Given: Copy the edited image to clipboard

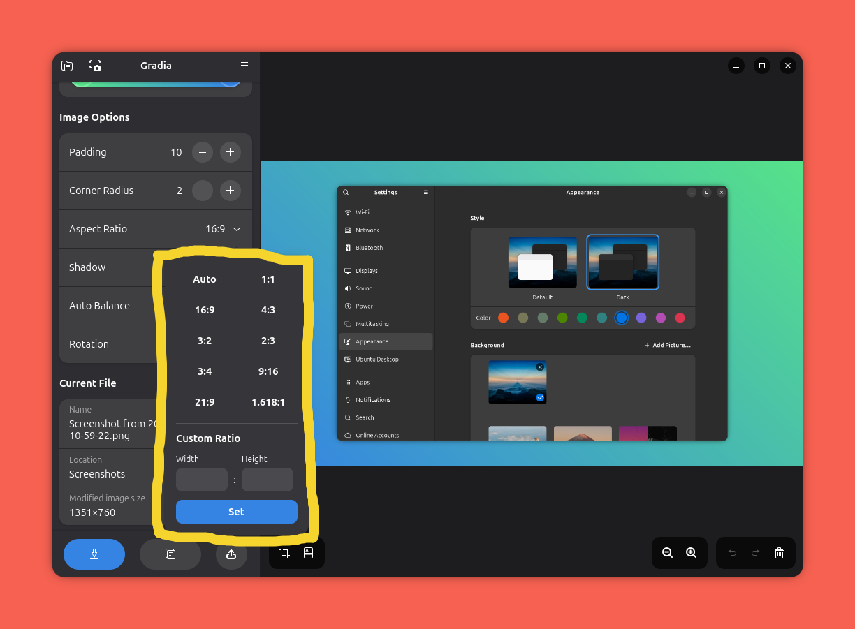Looking at the screenshot, I should pos(170,554).
